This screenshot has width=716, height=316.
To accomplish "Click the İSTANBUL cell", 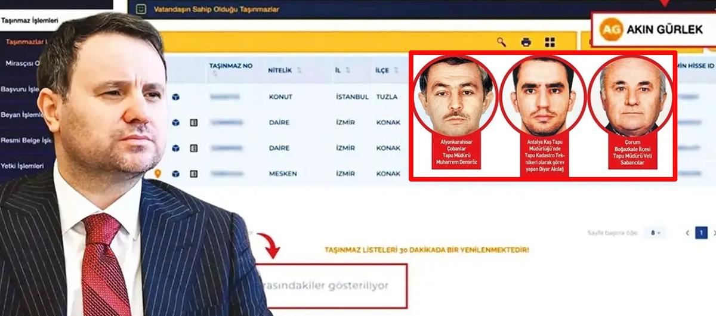I will 352,97.
